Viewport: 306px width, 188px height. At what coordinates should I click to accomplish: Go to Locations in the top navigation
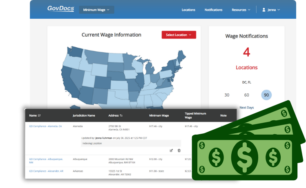click(188, 10)
